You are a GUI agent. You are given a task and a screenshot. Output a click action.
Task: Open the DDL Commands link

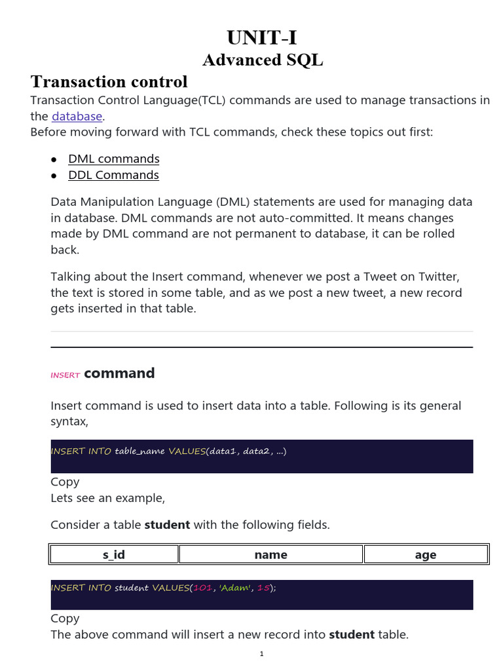point(113,175)
